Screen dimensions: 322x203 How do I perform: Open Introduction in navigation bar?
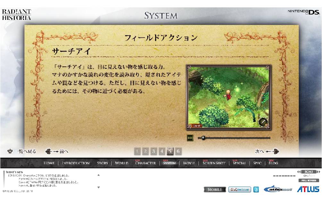(76, 163)
